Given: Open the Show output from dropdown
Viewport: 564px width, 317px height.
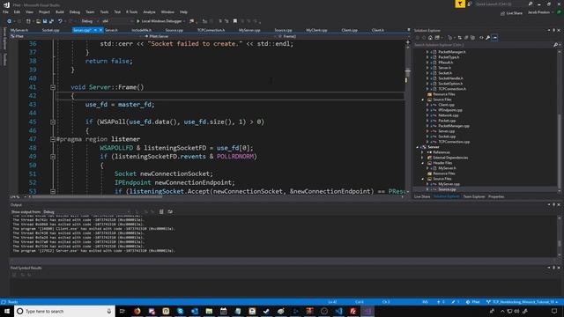Looking at the screenshot, I should point(86,211).
